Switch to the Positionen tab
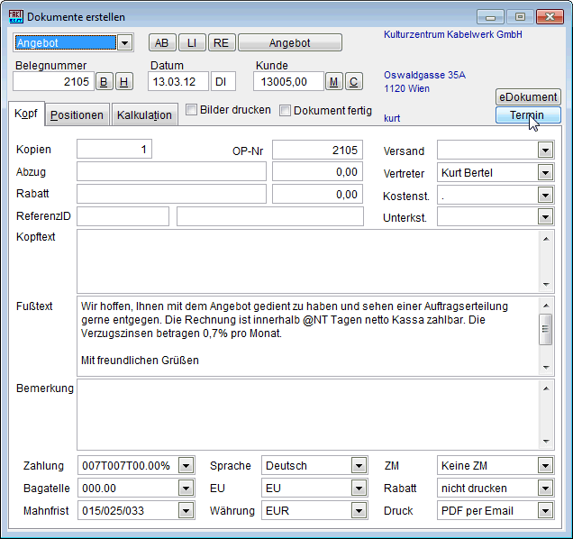 pos(77,114)
